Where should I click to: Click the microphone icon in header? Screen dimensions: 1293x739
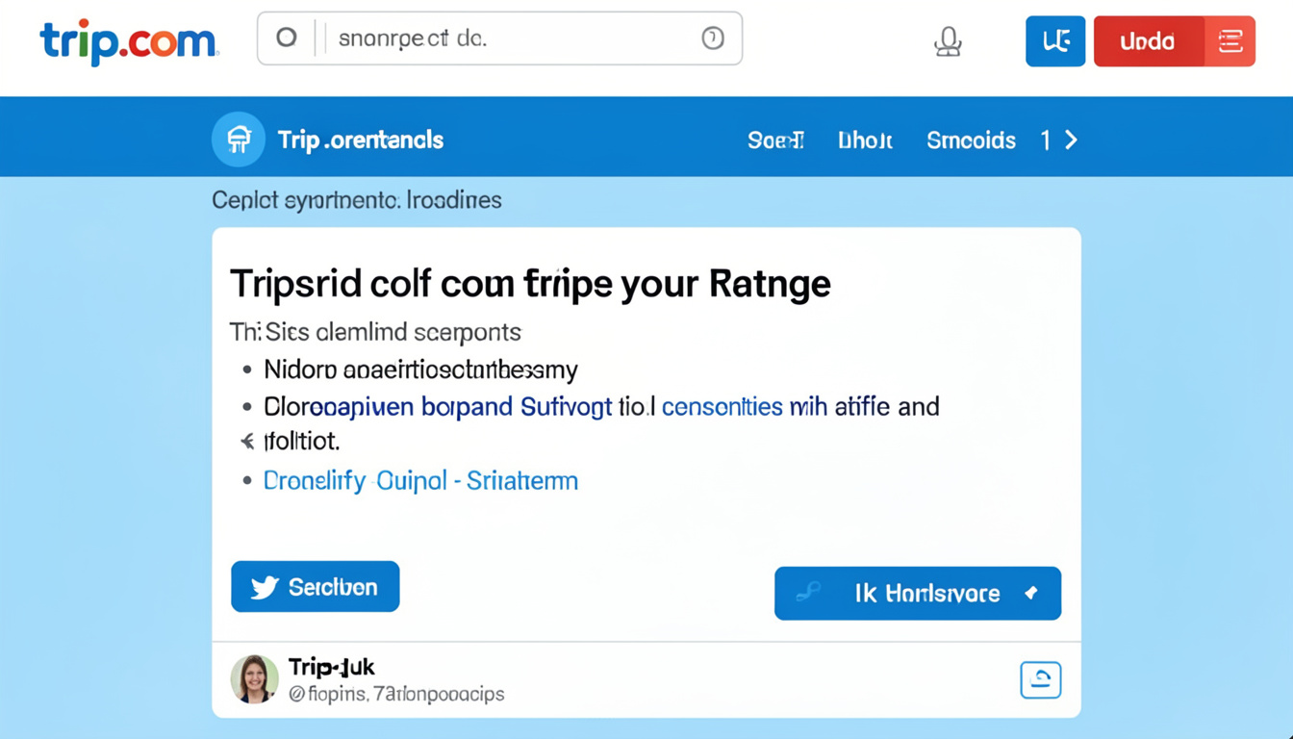point(948,41)
